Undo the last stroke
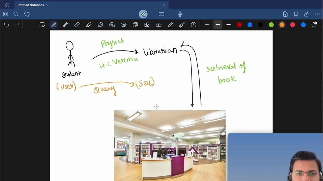 click(x=6, y=25)
